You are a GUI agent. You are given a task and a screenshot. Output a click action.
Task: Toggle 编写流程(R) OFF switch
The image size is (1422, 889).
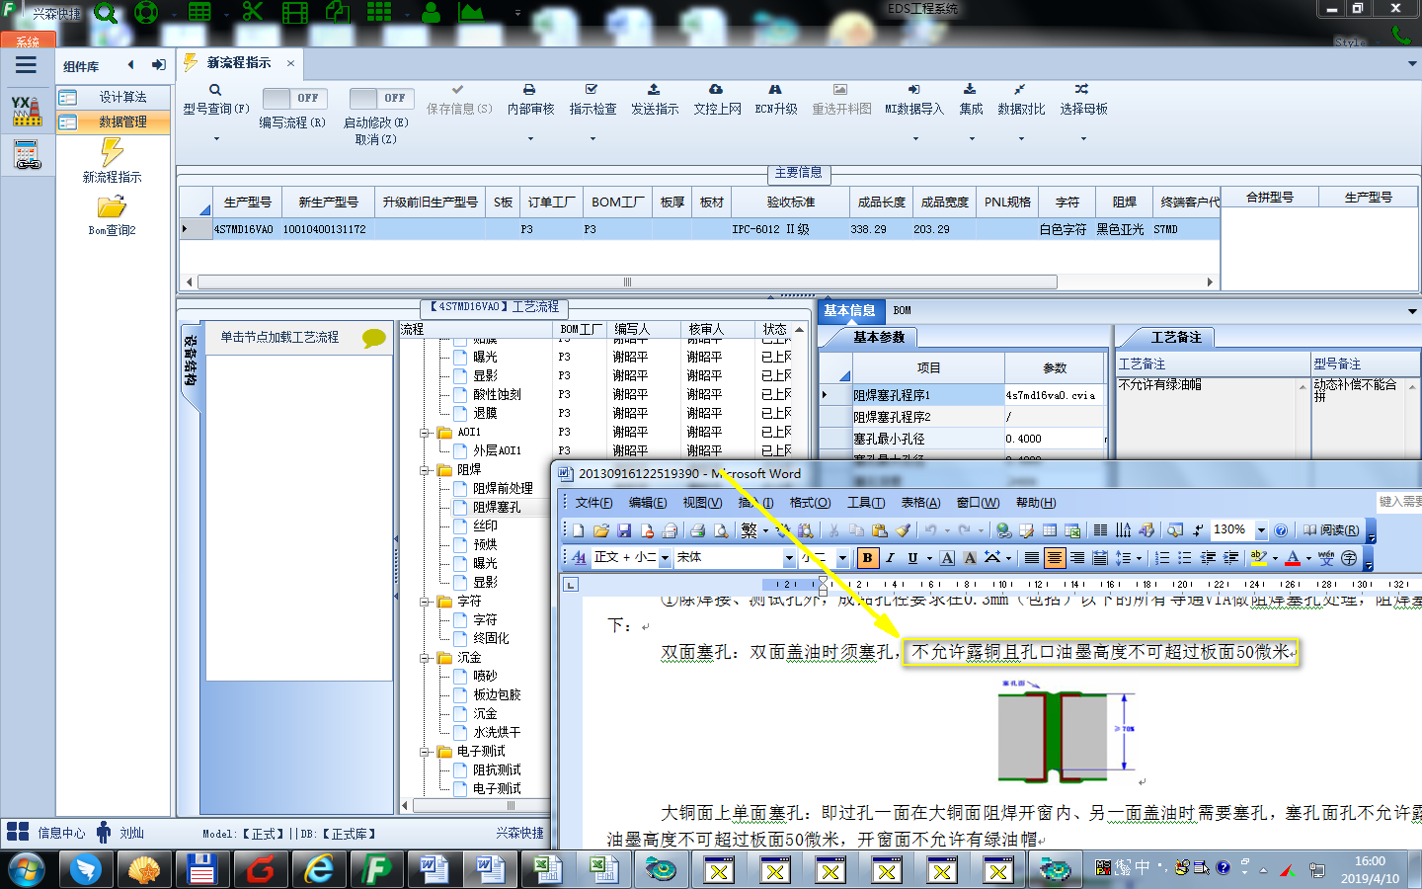pyautogui.click(x=294, y=98)
